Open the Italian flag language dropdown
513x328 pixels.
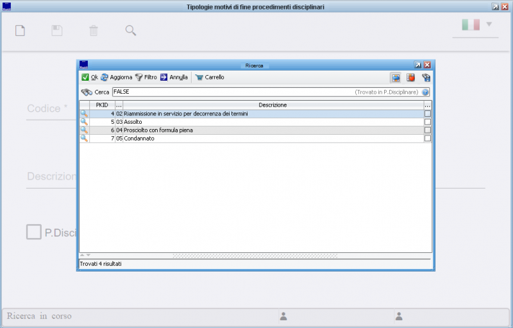(477, 24)
